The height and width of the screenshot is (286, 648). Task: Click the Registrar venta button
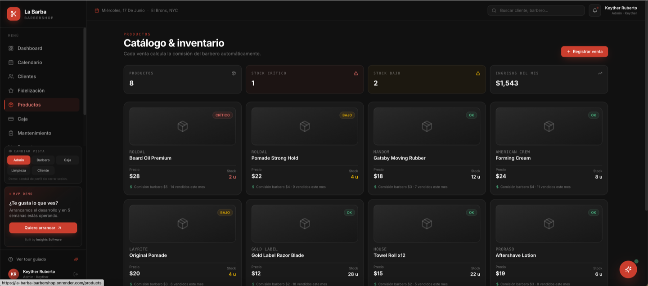coord(585,52)
